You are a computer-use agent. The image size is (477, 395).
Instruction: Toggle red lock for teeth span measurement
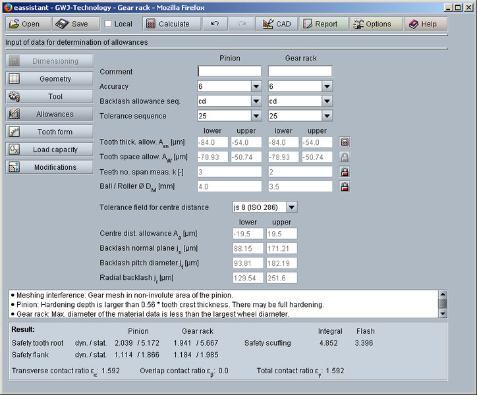(344, 172)
